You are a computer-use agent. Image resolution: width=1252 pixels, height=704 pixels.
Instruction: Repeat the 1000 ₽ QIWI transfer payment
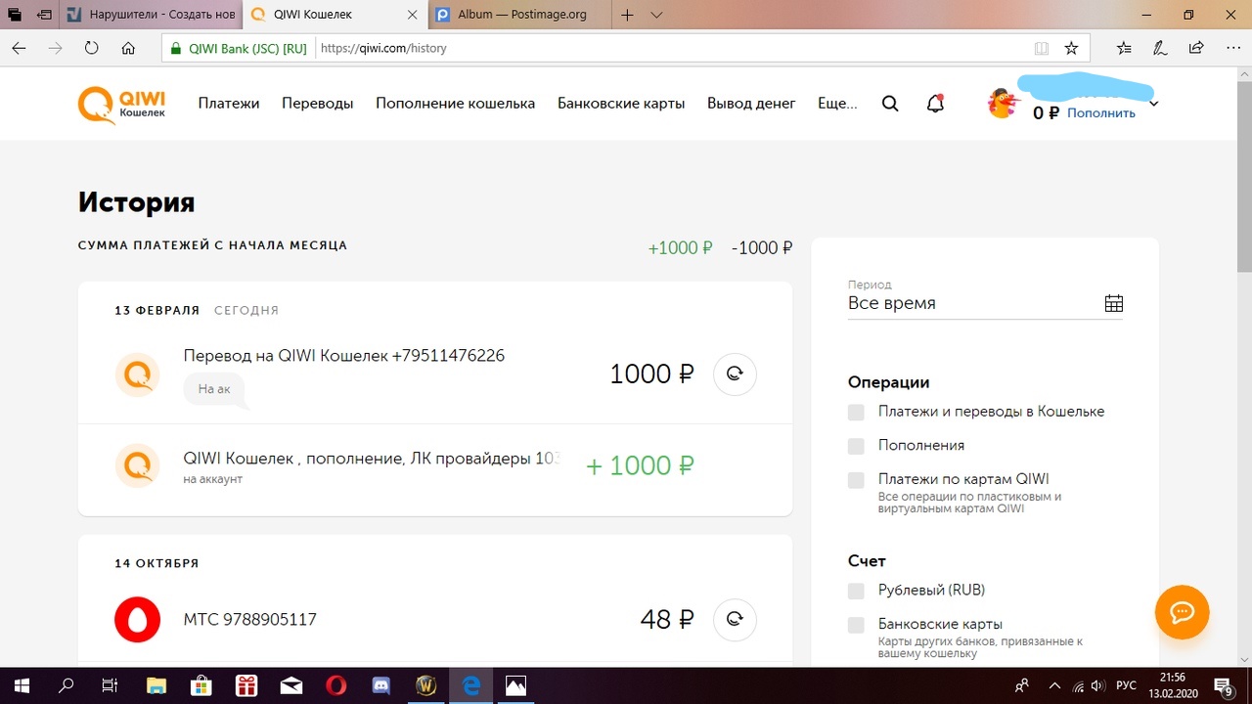click(735, 374)
